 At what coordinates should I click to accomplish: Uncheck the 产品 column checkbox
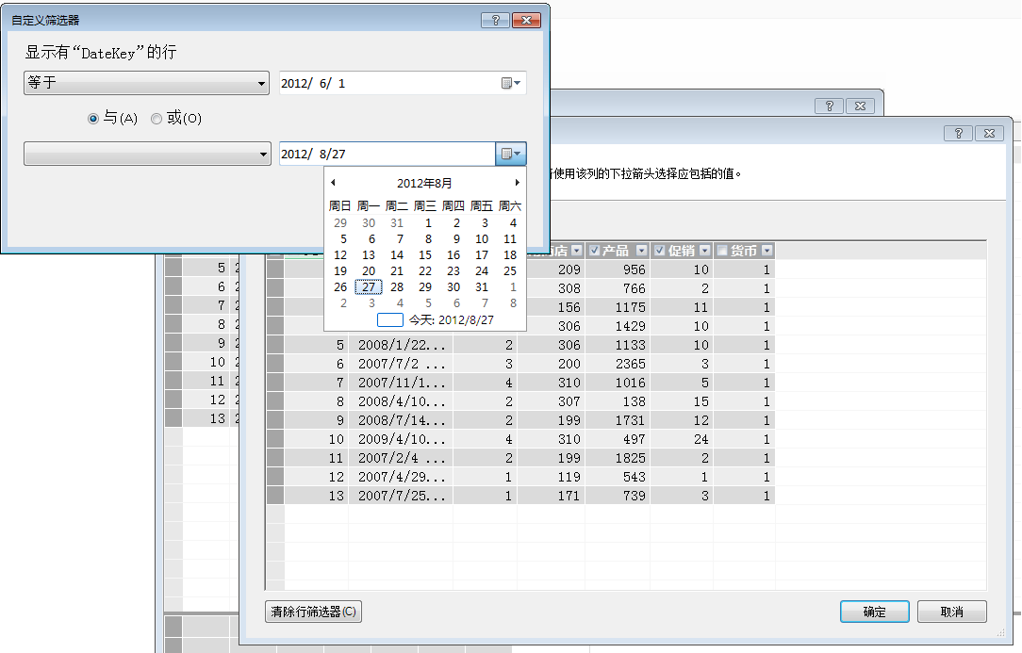coord(594,251)
